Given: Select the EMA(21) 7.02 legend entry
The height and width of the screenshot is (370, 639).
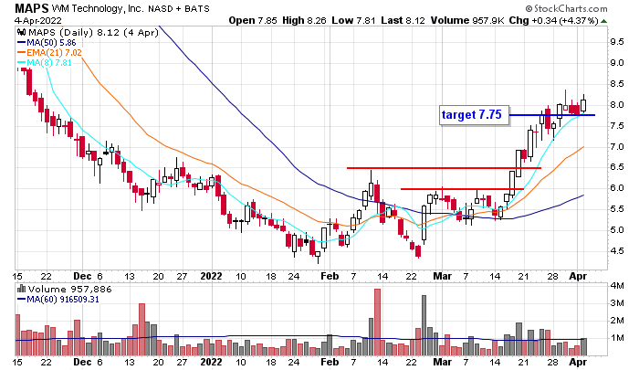Looking at the screenshot, I should pos(49,53).
